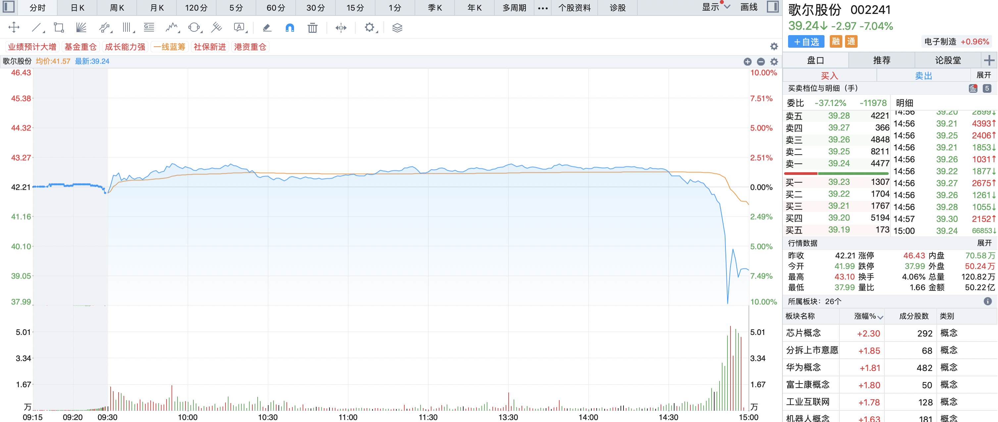Click the 业绩预计大增 stock tag
This screenshot has width=998, height=422.
(32, 47)
